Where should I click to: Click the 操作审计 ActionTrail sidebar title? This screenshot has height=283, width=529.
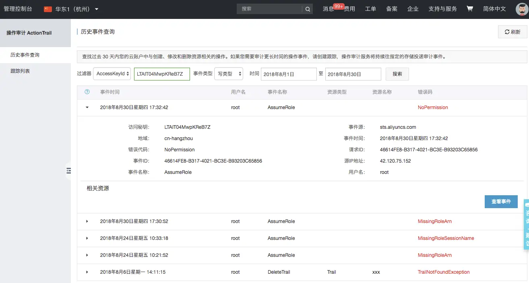coord(29,33)
